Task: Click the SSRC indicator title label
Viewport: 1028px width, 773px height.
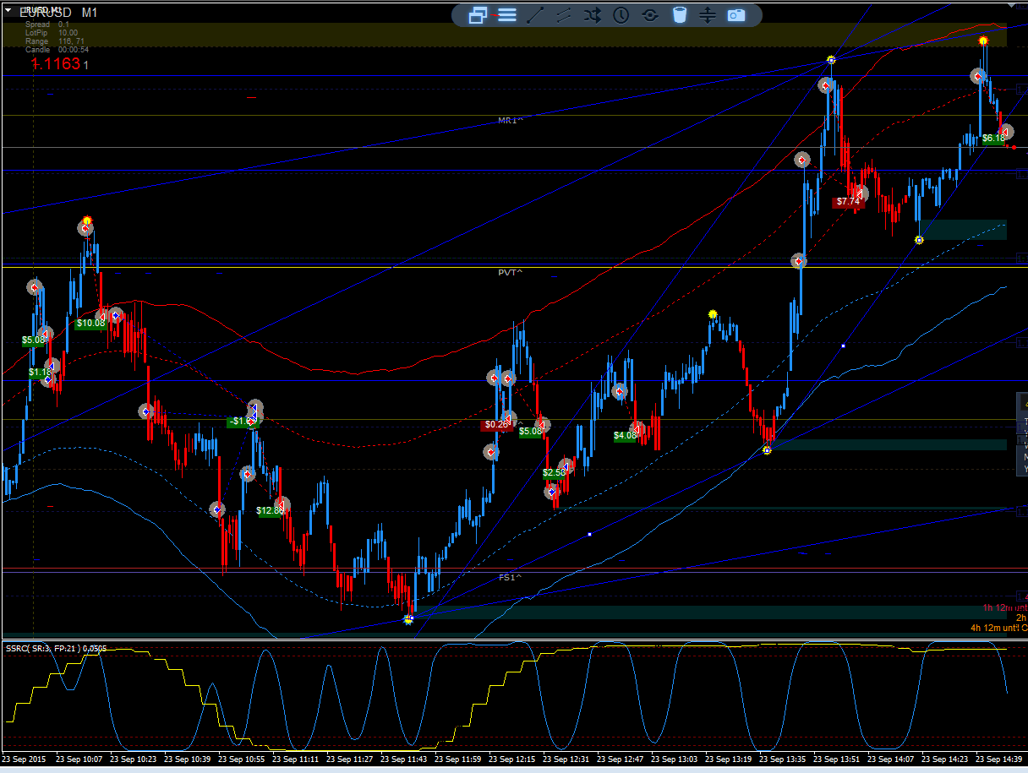Action: coord(56,648)
